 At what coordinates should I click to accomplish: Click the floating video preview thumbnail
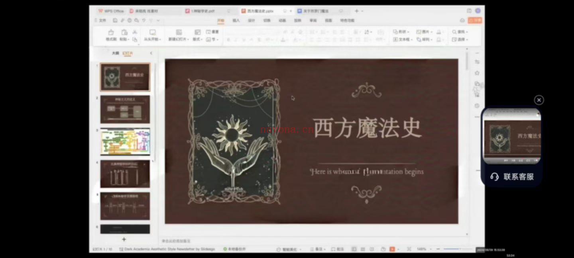[512, 136]
